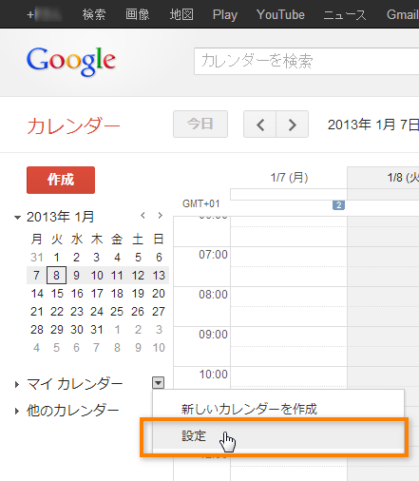This screenshot has height=481, width=419.
Task: Click the GMT+01 timezone label
Action: pyautogui.click(x=201, y=203)
